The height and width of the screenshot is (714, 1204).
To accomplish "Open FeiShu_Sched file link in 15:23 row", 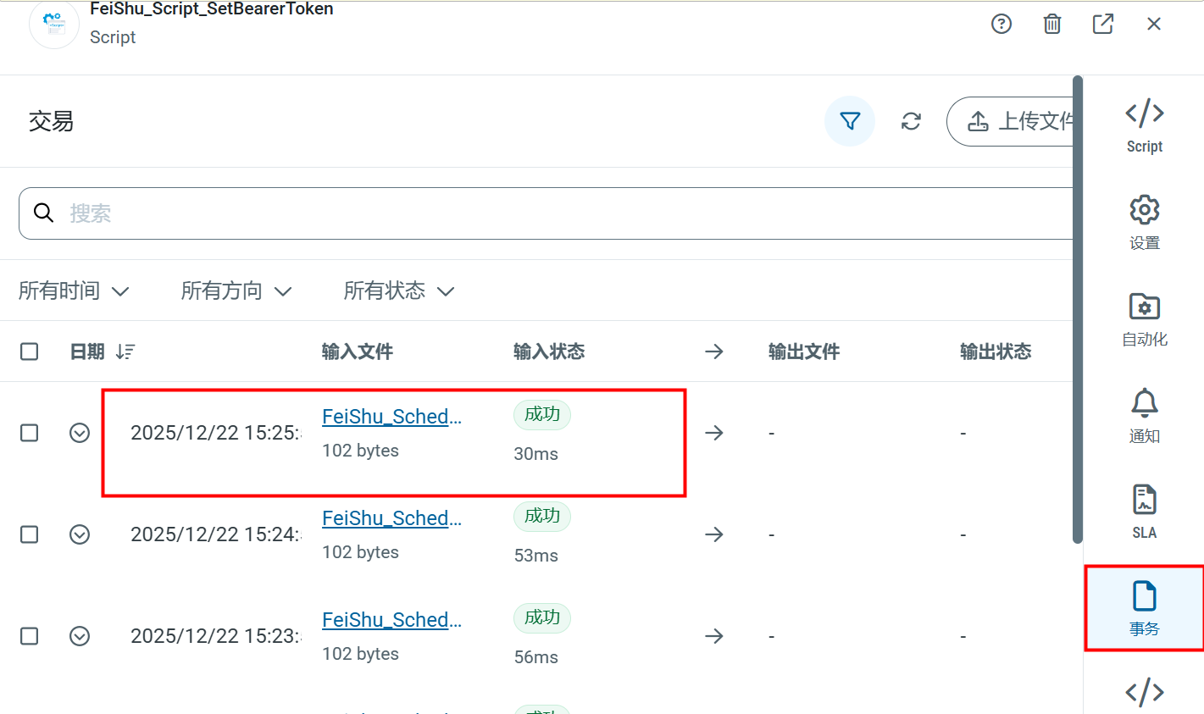I will (391, 620).
